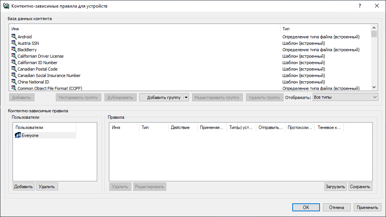
Task: Click the Canadian Social Insurance Number icon
Action: (x=14, y=75)
